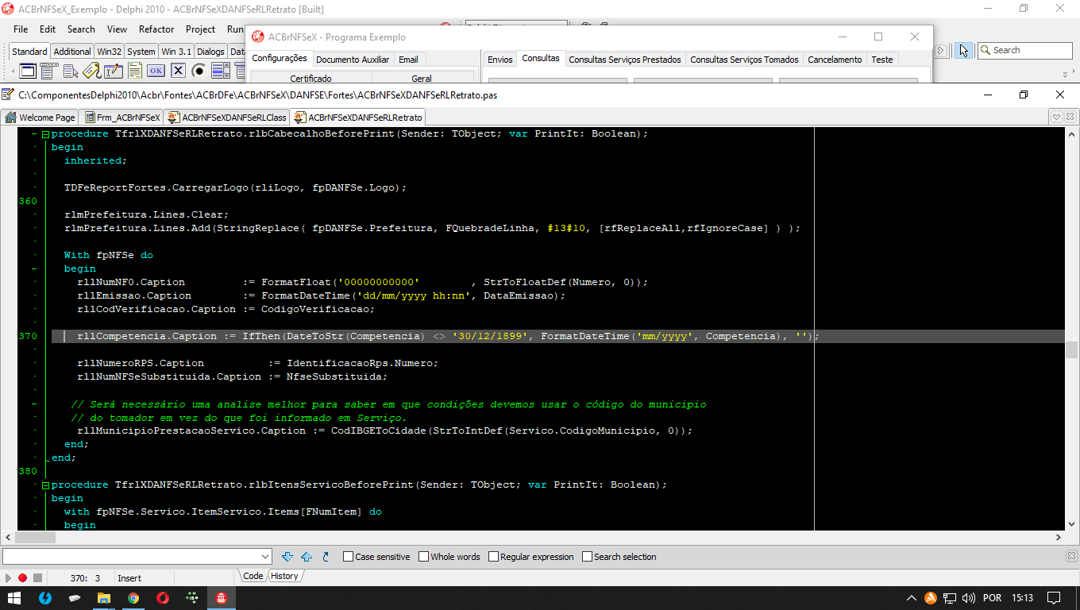Select the MainMenu component icon
Screen dimensions: 1080x610
(x=49, y=71)
